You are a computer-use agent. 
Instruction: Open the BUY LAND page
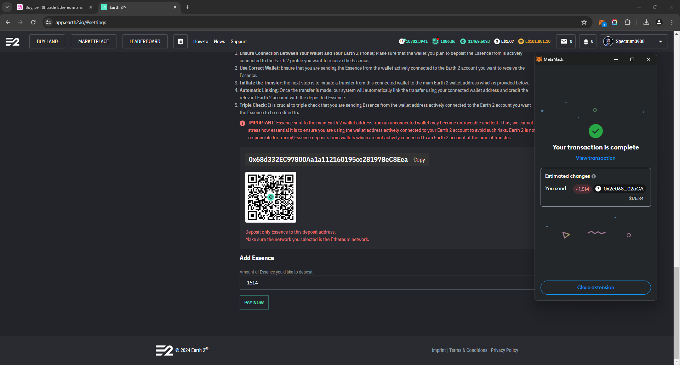[47, 41]
